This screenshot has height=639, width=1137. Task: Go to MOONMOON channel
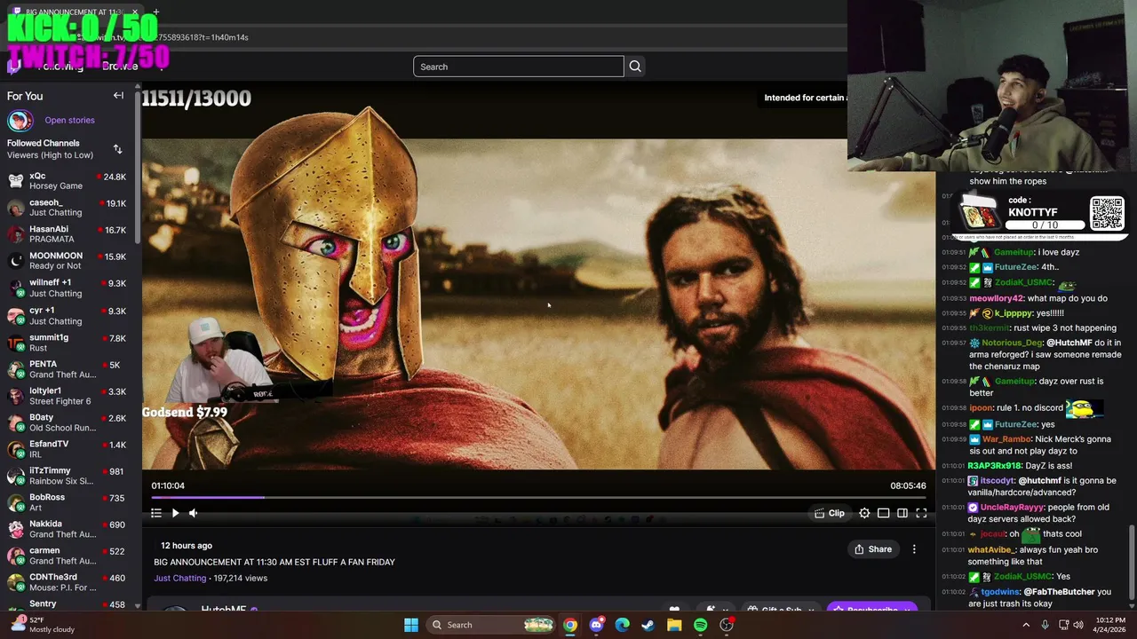point(68,261)
